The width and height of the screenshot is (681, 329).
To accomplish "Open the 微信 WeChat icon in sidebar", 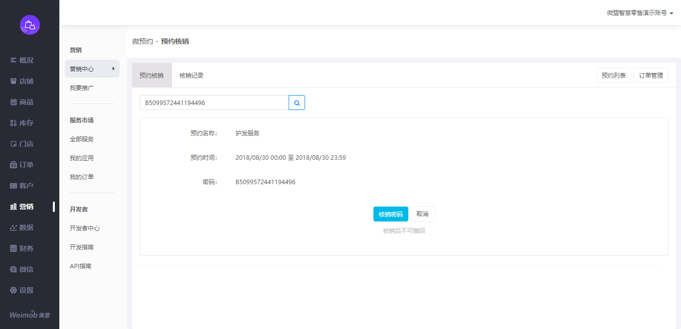I will [x=13, y=269].
